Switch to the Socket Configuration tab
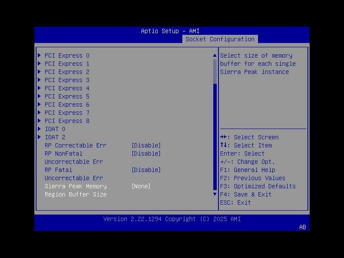The image size is (344, 258). (221, 39)
